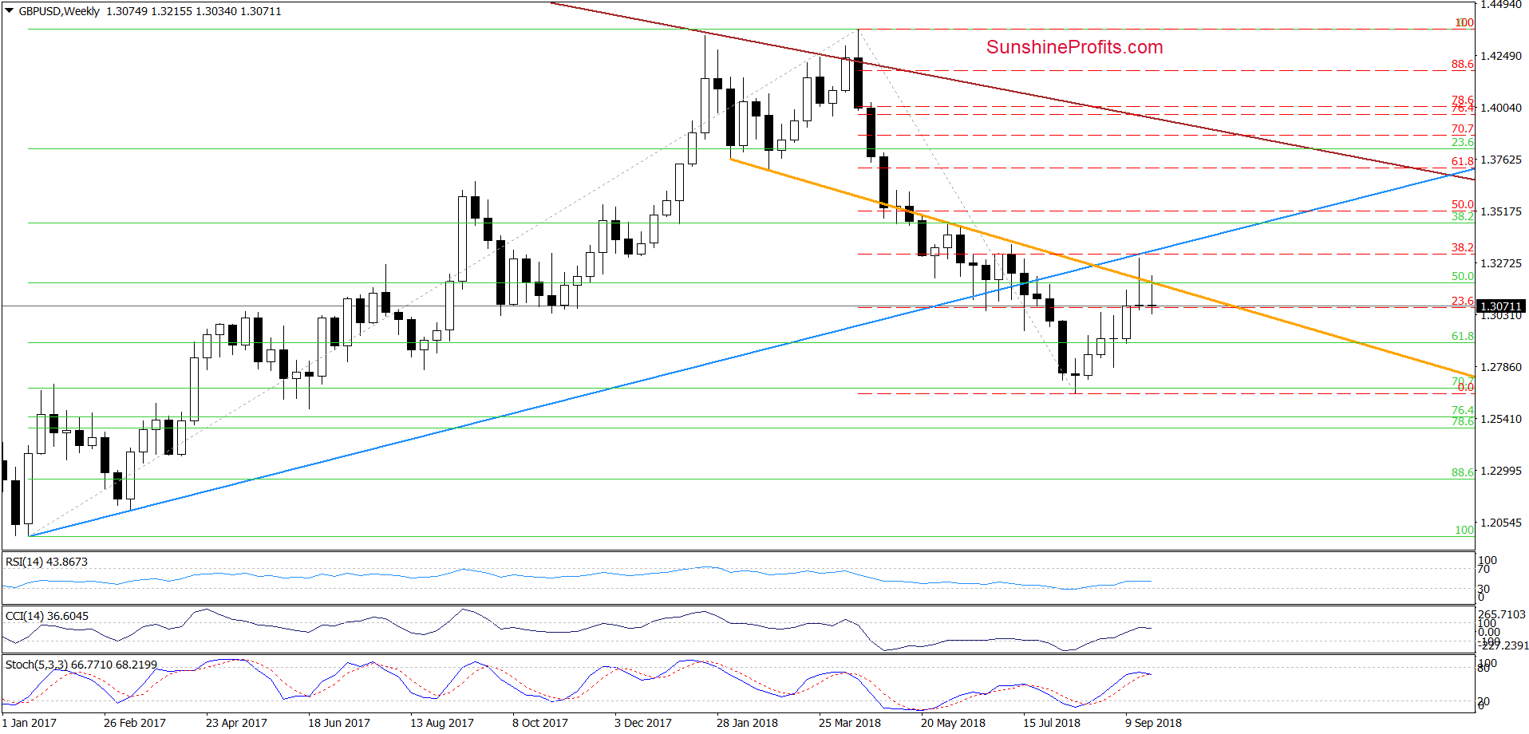Screen dimensions: 1529x734
Task: Click the red 70.7 Fibonacci level label
Action: (x=1463, y=128)
